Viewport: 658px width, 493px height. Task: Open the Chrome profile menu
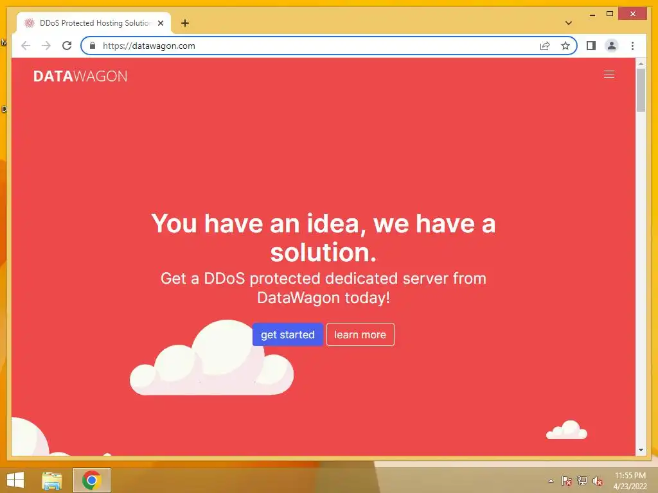point(612,46)
